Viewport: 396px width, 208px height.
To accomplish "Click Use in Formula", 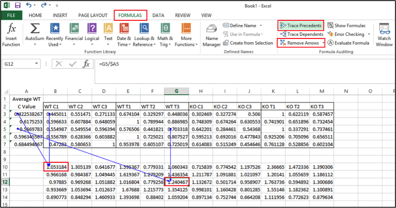I will (x=242, y=34).
